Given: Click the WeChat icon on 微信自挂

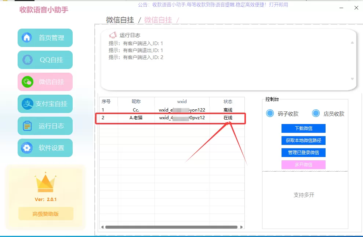Looking at the screenshot, I should pyautogui.click(x=27, y=81).
